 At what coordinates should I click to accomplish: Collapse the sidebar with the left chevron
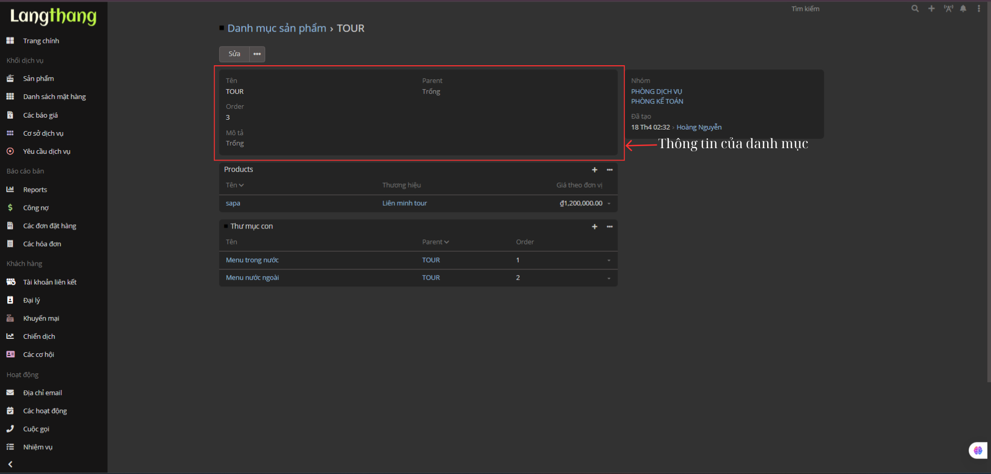pyautogui.click(x=10, y=464)
